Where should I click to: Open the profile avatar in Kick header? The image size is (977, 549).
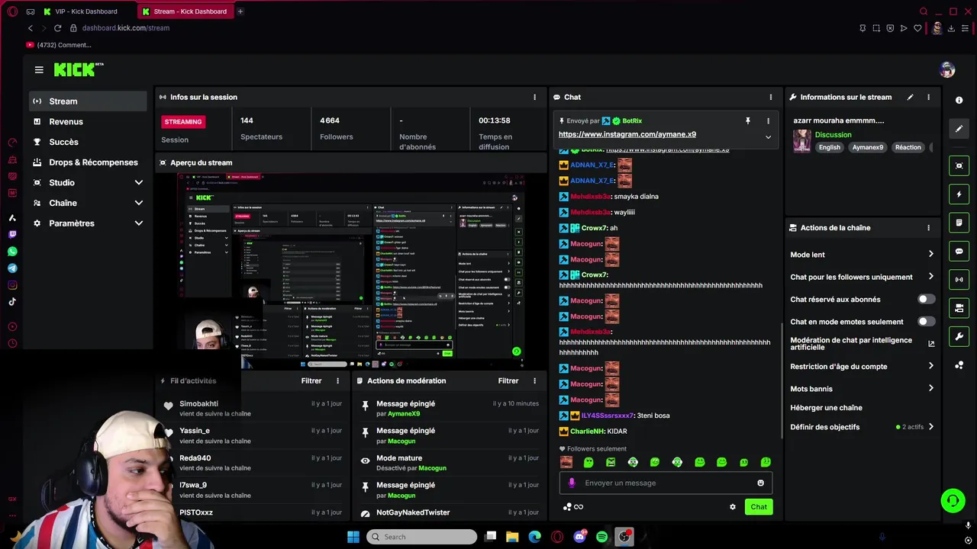(947, 70)
